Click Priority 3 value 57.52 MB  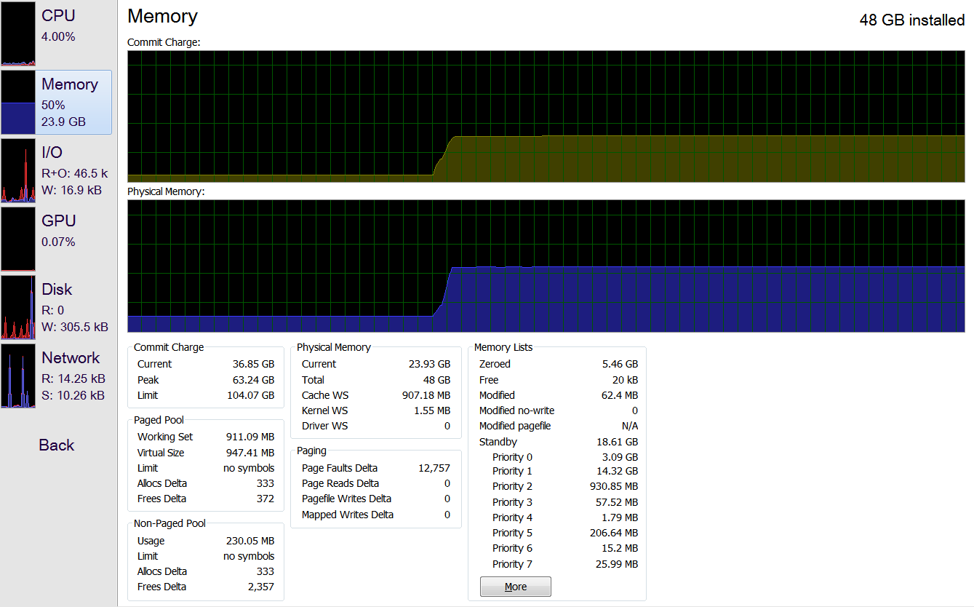click(x=617, y=502)
